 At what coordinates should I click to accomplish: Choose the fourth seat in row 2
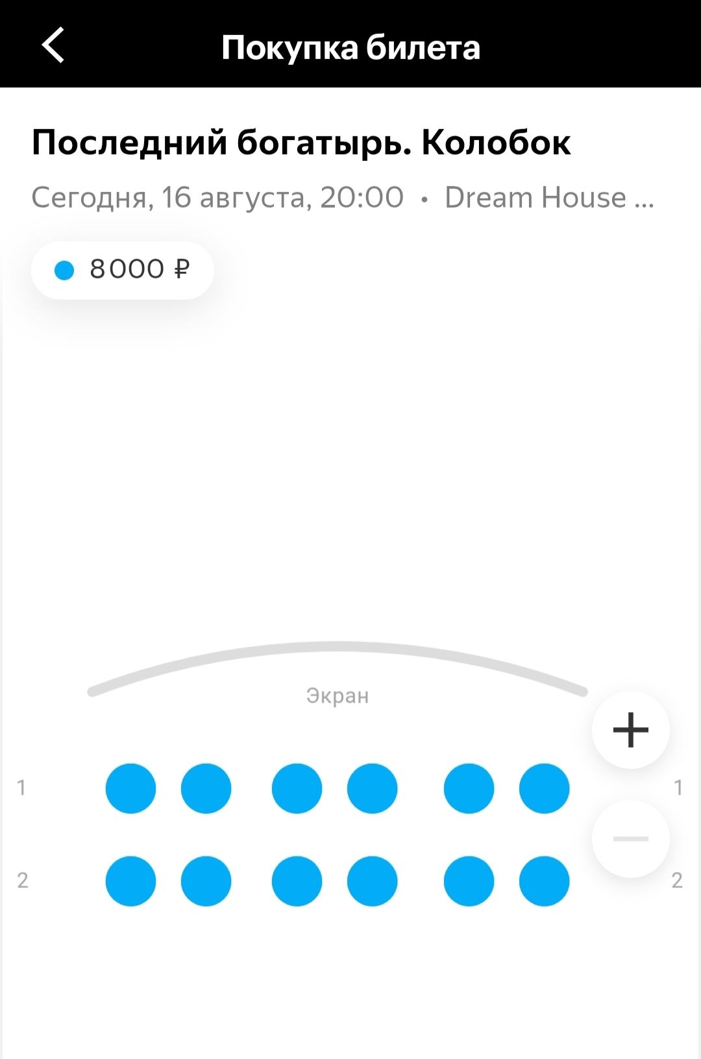(x=372, y=881)
